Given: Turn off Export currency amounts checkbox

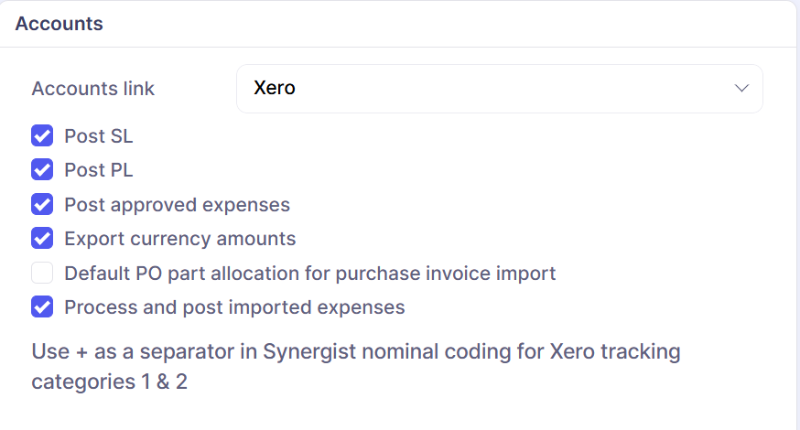Looking at the screenshot, I should 42,239.
